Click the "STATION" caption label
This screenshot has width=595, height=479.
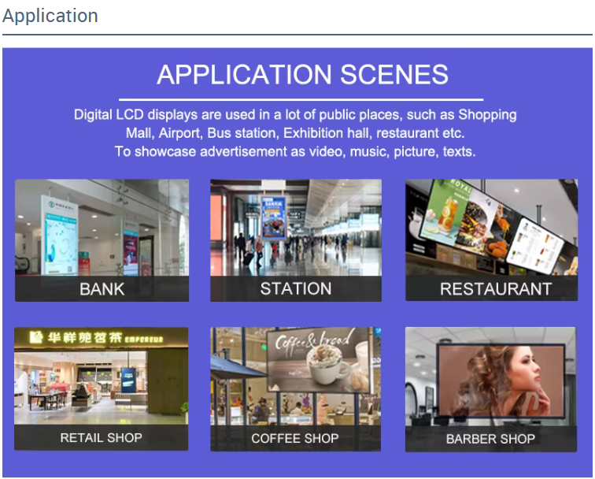click(296, 288)
